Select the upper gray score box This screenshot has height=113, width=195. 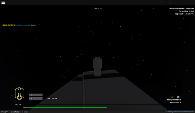(36, 95)
